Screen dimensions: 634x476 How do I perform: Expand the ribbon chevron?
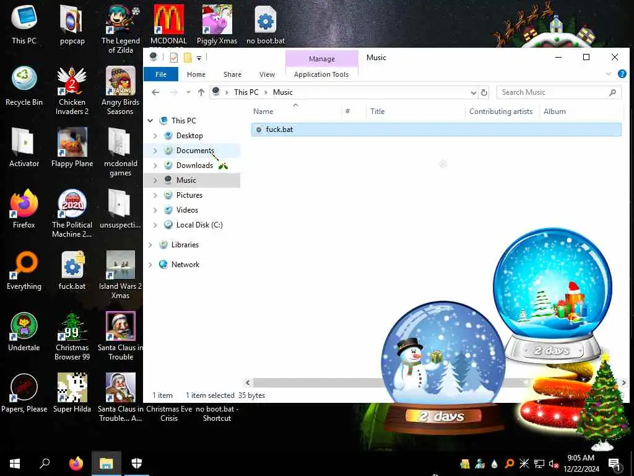pos(609,74)
